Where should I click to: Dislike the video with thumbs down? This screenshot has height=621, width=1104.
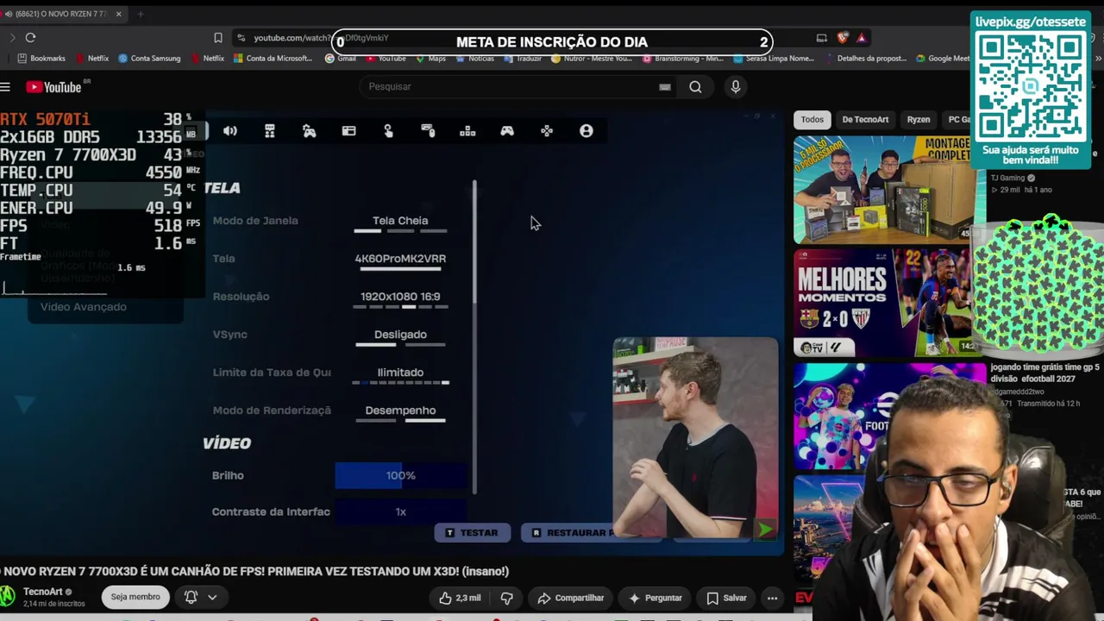click(506, 598)
